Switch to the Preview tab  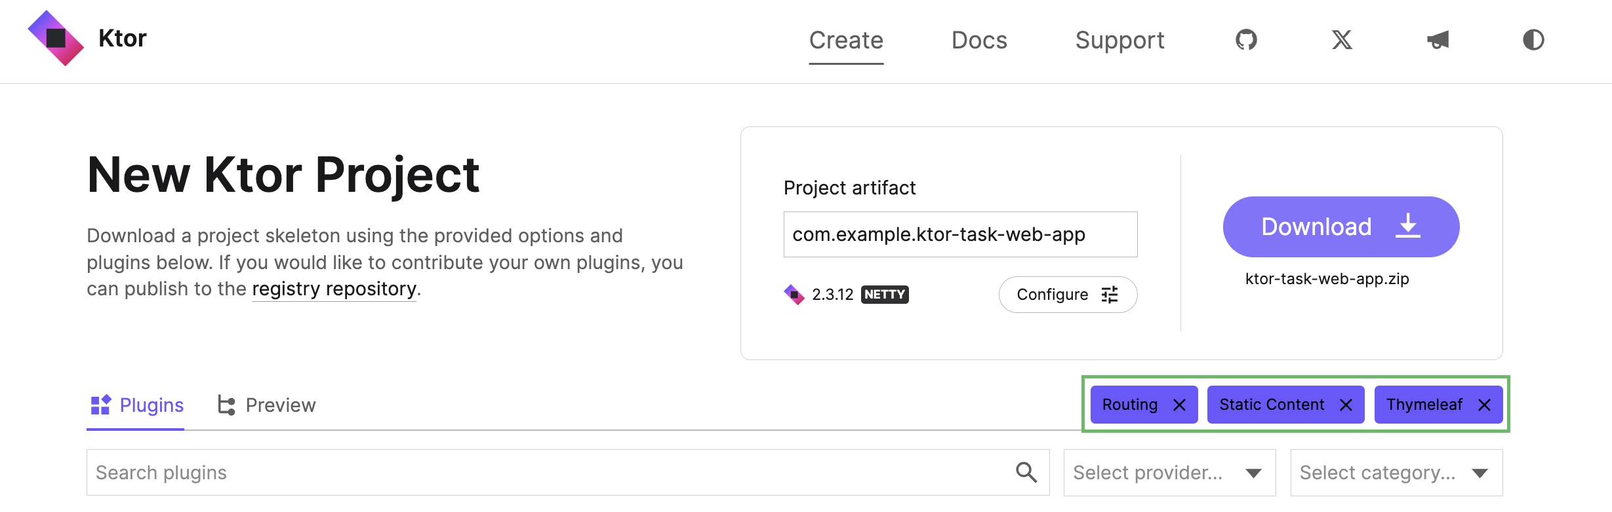pos(267,405)
